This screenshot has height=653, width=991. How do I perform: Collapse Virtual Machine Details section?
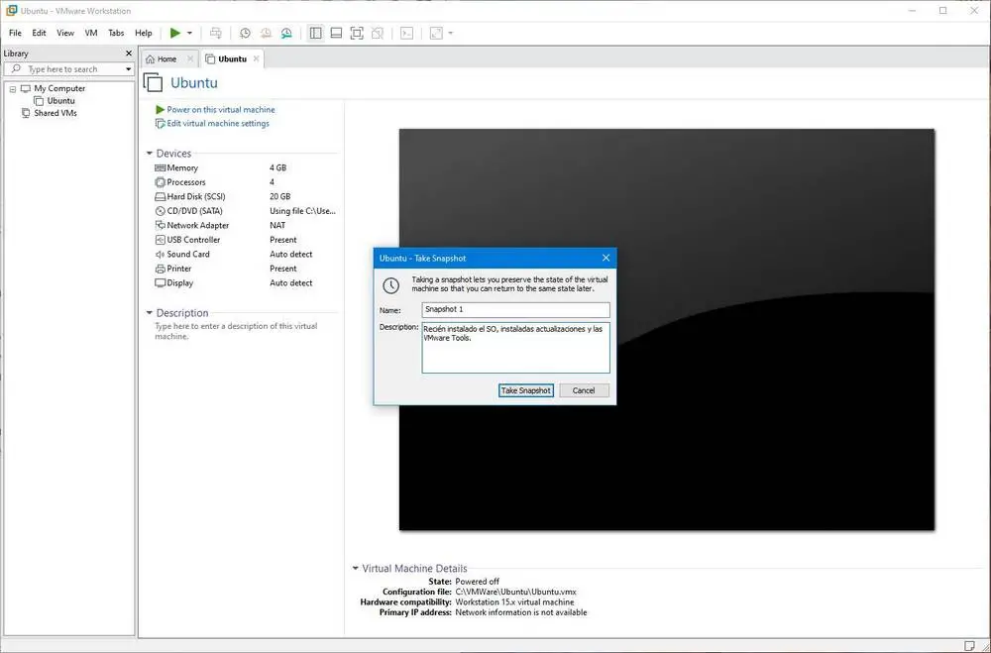point(355,568)
